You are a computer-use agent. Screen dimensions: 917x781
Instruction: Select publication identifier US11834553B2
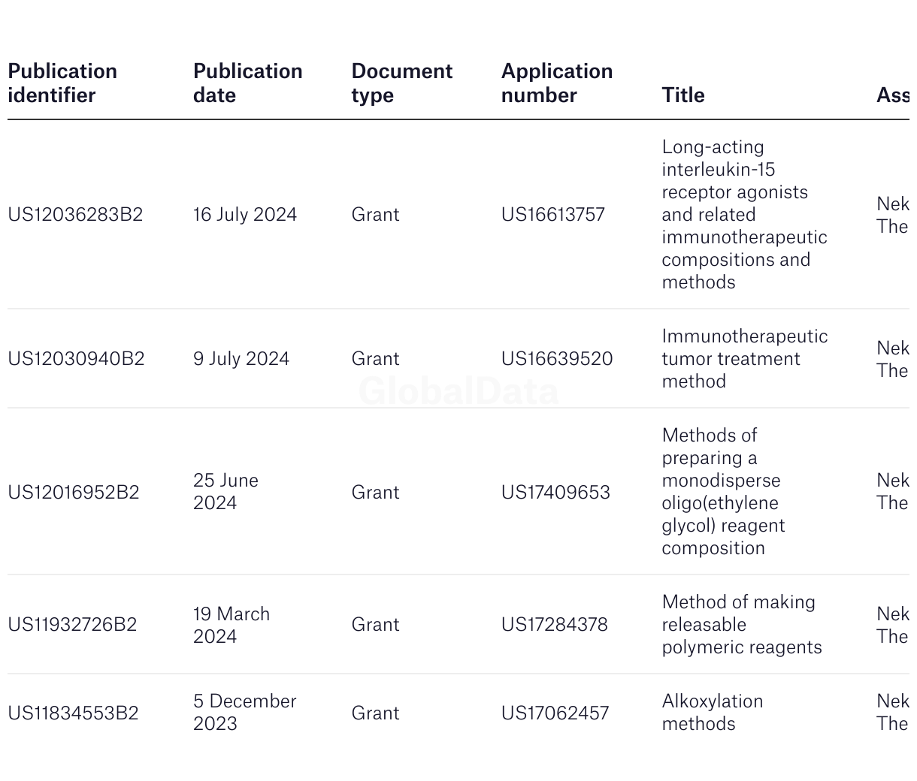73,713
